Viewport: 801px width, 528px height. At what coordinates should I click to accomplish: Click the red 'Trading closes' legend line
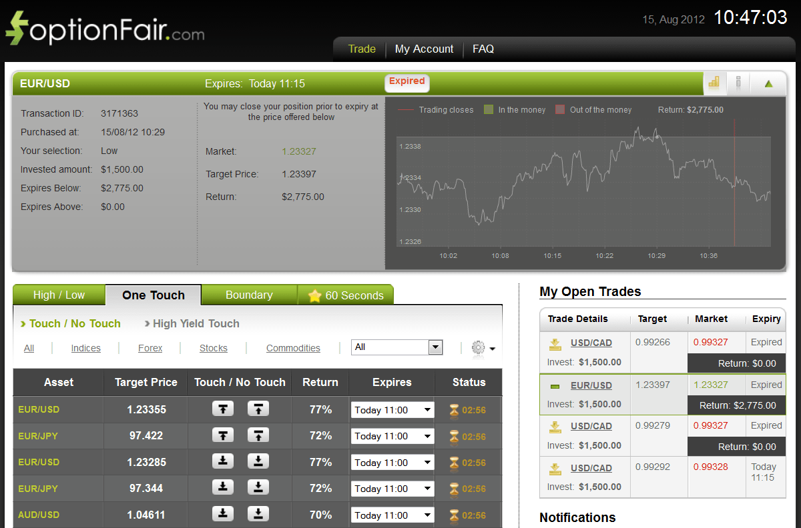click(405, 110)
